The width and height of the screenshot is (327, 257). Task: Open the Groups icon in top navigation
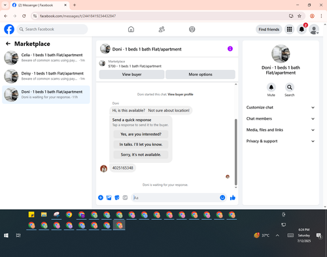click(x=192, y=29)
